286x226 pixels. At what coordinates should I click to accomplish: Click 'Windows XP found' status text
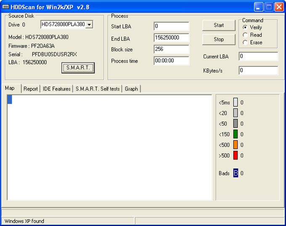tap(24, 221)
